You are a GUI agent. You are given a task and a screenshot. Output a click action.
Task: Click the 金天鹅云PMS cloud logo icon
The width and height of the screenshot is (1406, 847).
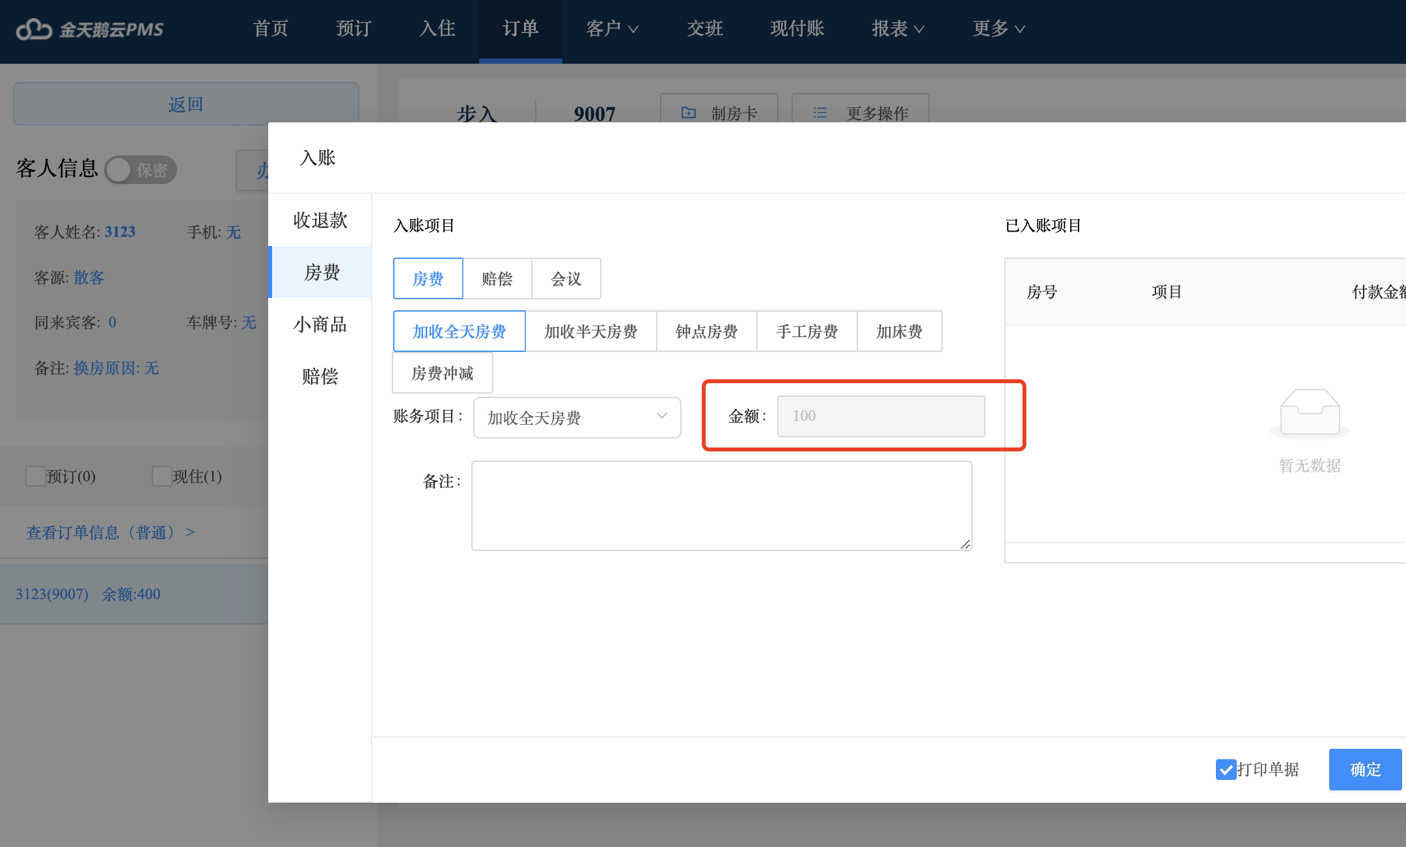(34, 29)
